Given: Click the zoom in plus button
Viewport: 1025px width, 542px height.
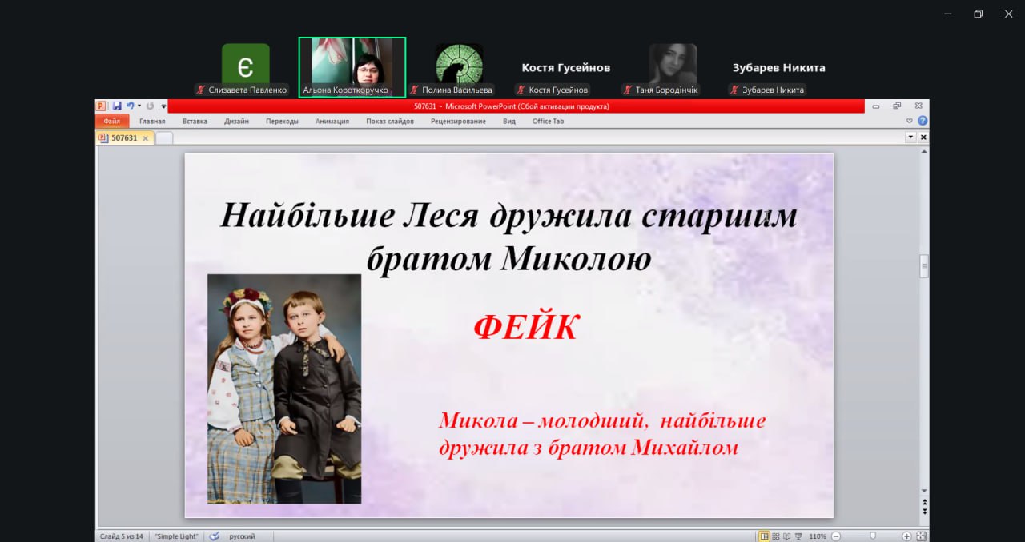Looking at the screenshot, I should (x=906, y=536).
